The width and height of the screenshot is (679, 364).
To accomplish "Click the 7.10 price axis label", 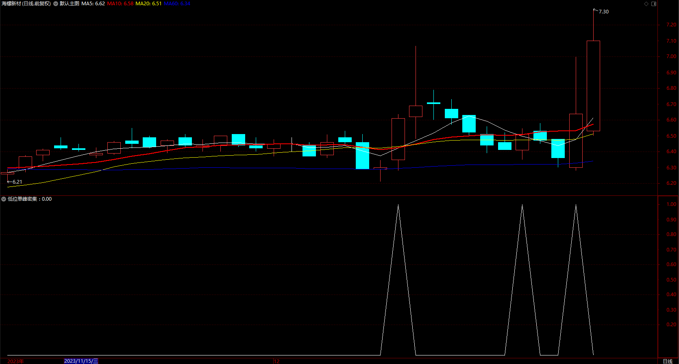I will point(671,41).
